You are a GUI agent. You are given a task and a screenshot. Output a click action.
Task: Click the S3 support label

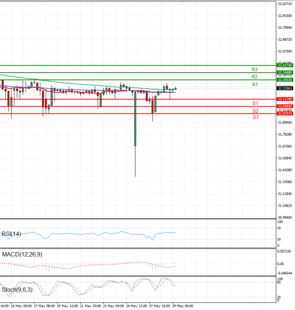click(256, 117)
